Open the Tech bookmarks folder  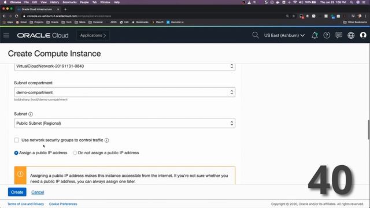[66, 22]
